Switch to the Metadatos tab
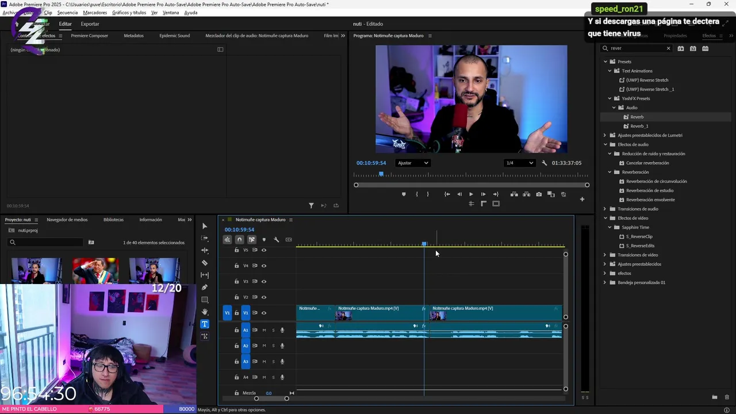 point(134,36)
